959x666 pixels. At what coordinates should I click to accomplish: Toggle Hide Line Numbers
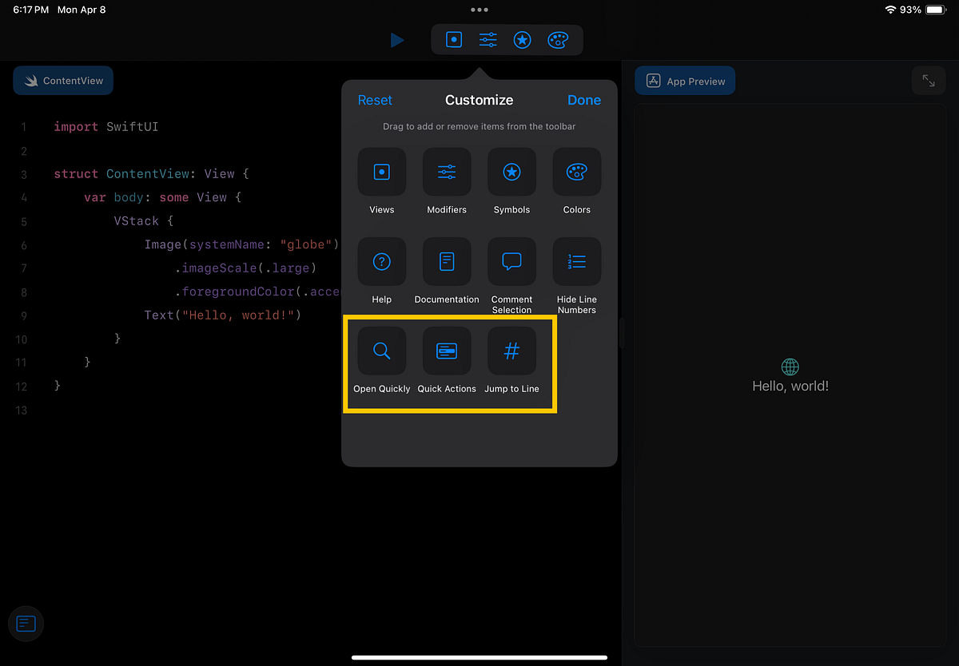[x=576, y=261]
